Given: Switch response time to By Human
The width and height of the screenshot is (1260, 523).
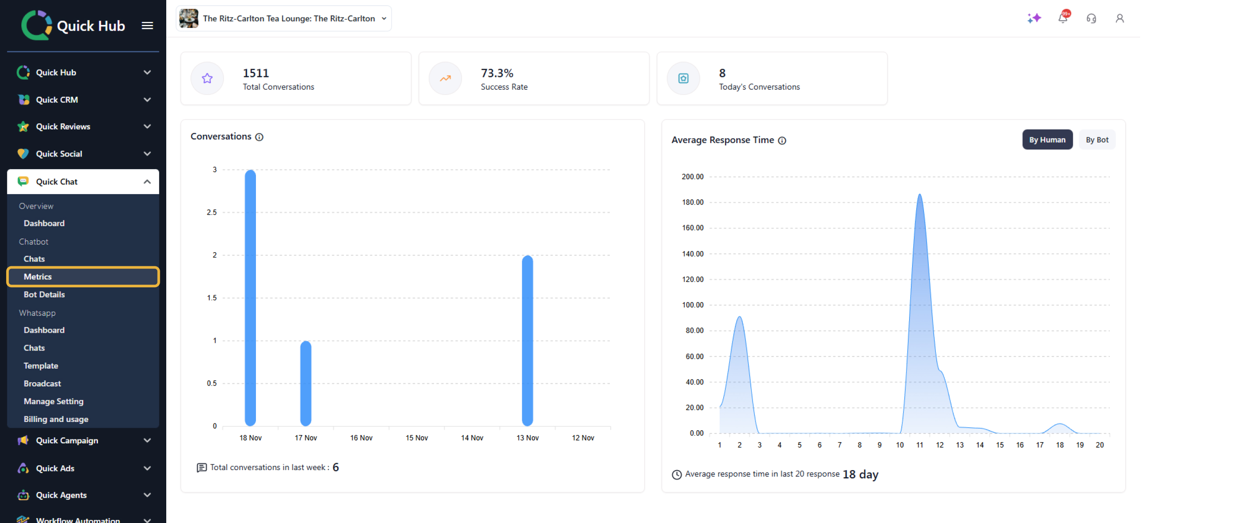Looking at the screenshot, I should click(x=1047, y=140).
